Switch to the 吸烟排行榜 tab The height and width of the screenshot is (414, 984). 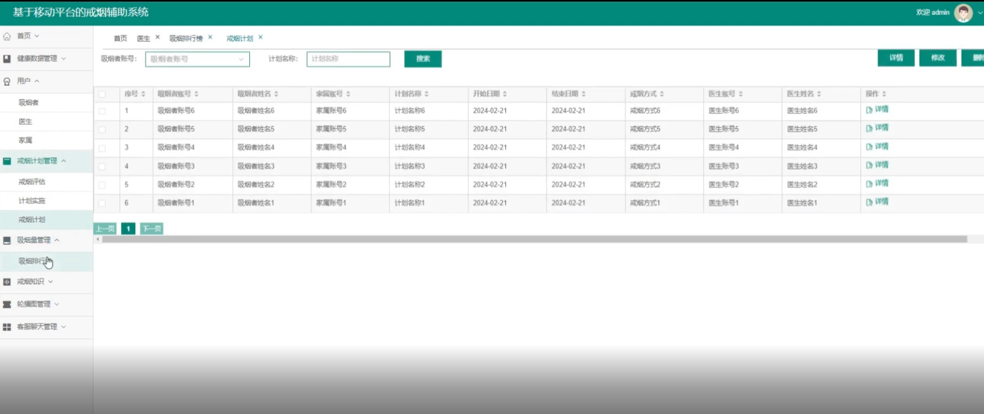pyautogui.click(x=186, y=39)
